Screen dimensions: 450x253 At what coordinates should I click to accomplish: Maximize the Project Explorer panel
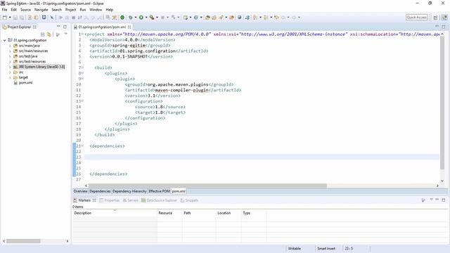65,27
